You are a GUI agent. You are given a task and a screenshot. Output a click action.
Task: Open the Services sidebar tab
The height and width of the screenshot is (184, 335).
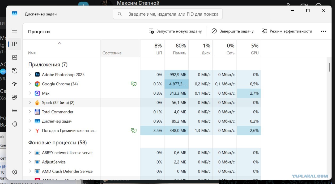pyautogui.click(x=14, y=124)
